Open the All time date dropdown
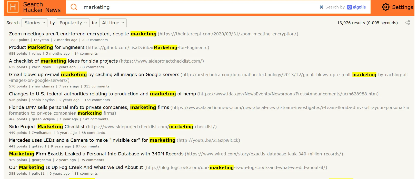 pyautogui.click(x=113, y=23)
